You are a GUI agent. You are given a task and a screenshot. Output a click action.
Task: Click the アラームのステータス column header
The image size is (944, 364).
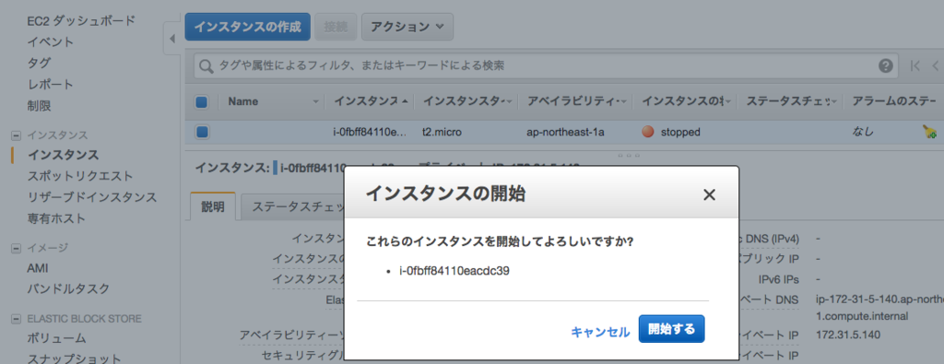[894, 101]
